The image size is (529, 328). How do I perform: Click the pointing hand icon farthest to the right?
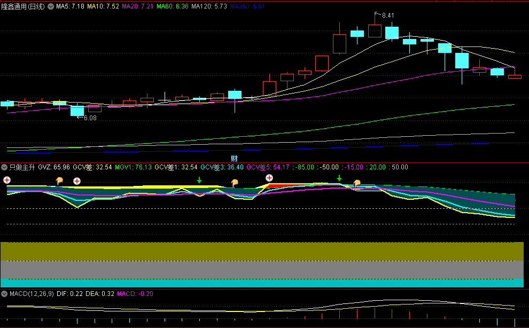pyautogui.click(x=357, y=183)
